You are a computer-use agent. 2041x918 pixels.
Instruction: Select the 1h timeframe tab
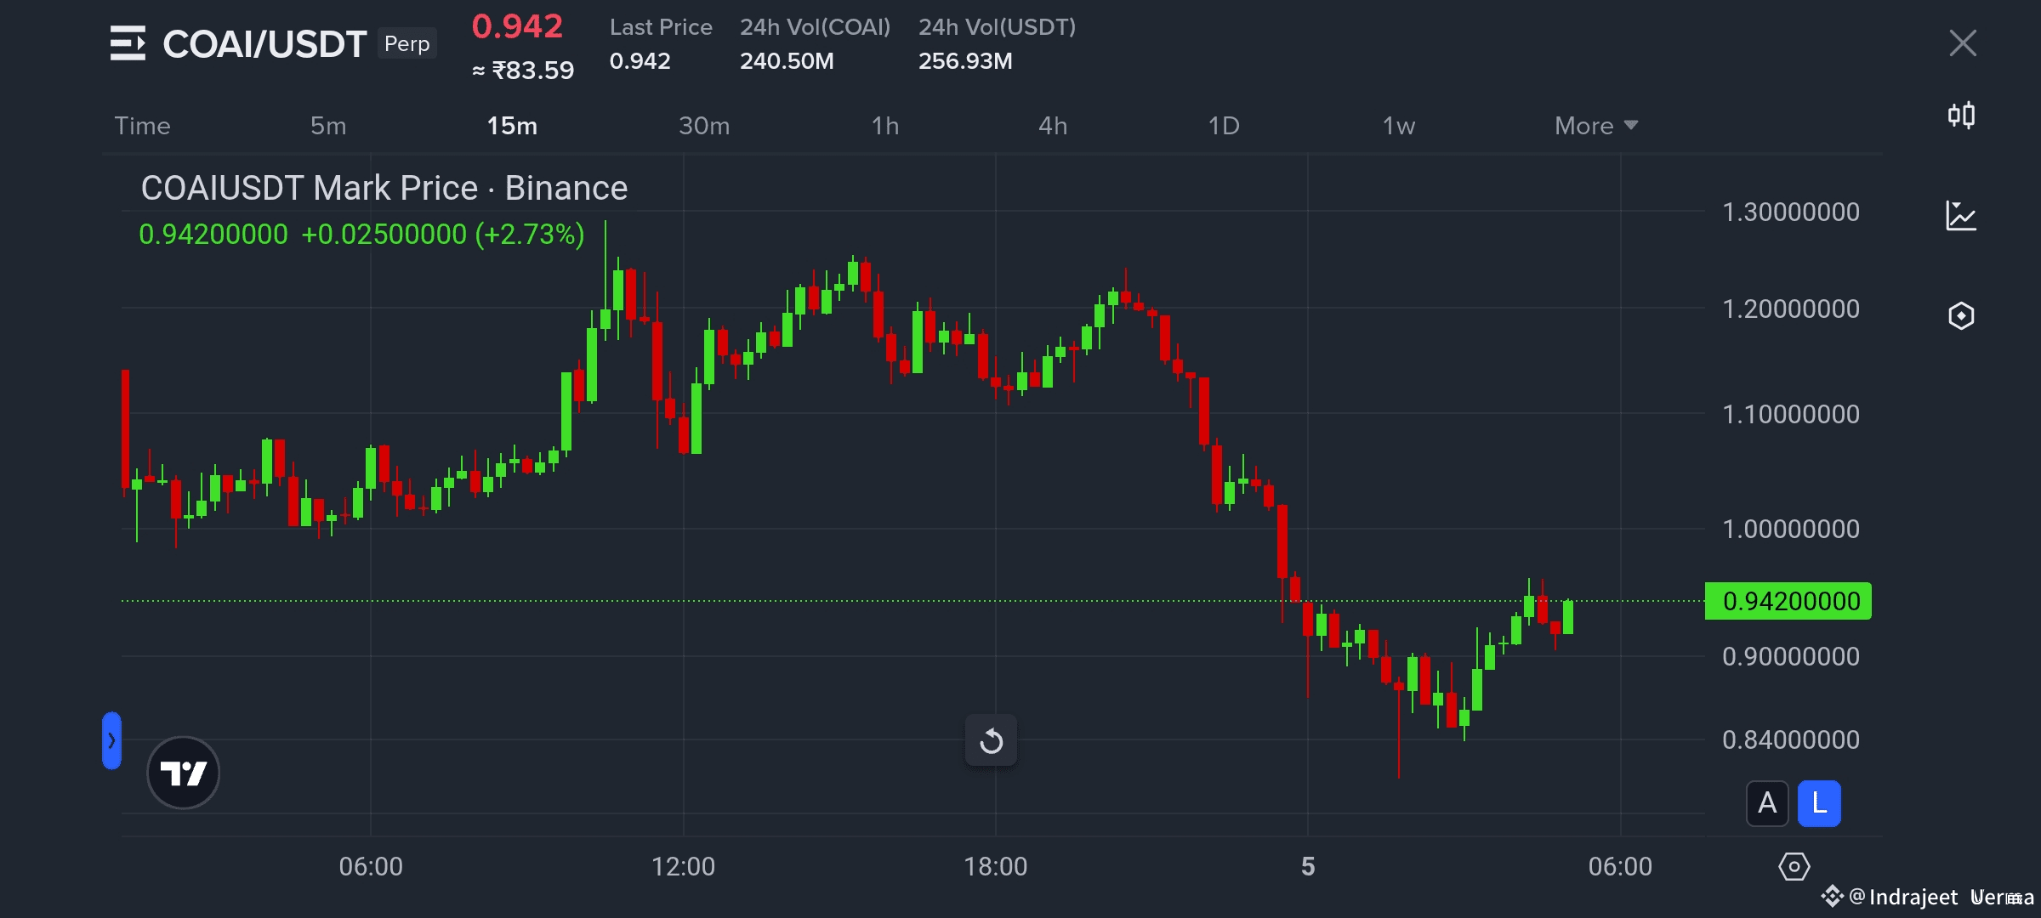[884, 126]
